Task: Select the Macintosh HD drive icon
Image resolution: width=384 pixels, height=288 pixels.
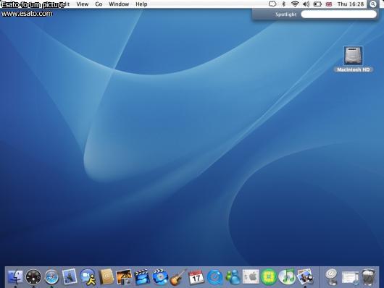Action: 353,56
